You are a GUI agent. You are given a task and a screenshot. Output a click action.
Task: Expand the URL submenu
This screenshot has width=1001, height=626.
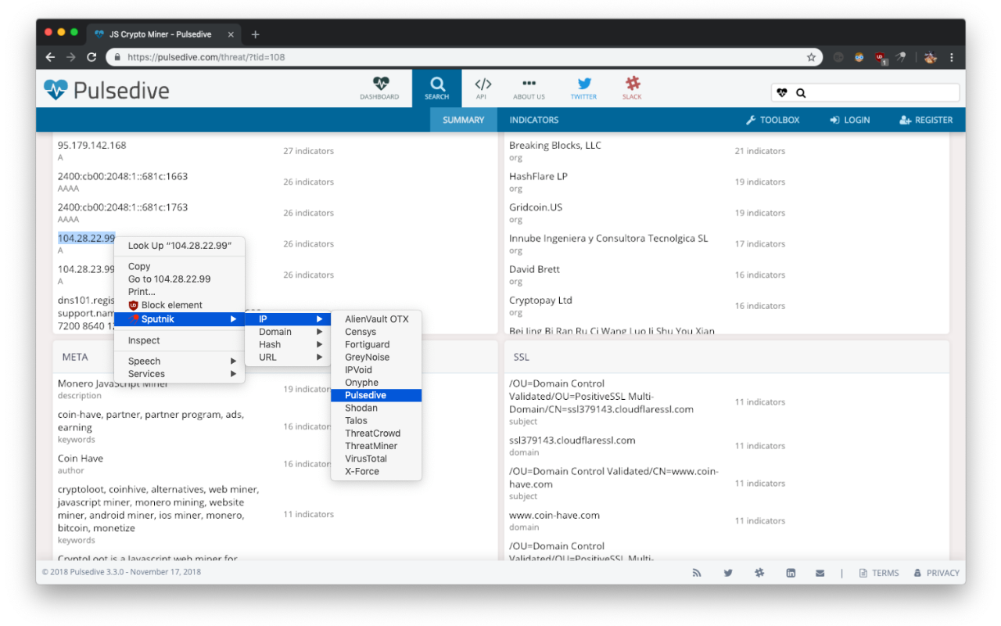coord(288,357)
